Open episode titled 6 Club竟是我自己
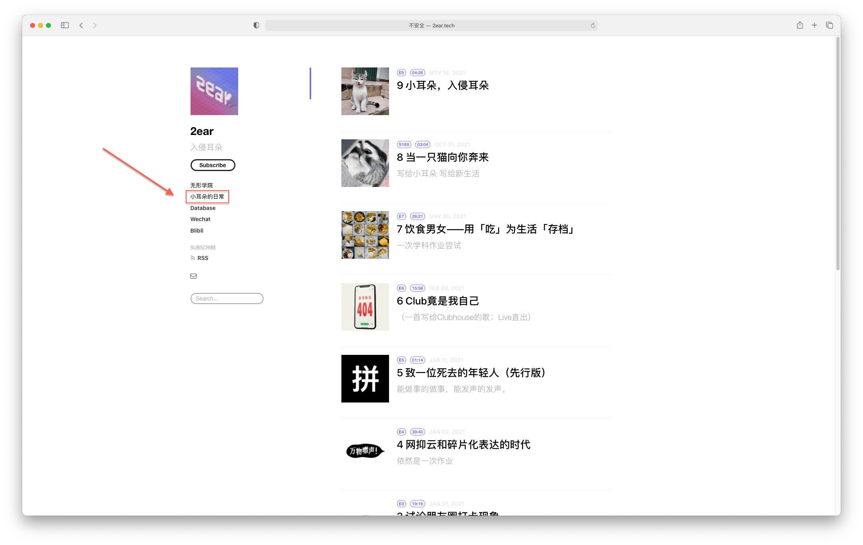This screenshot has height=545, width=863. [x=438, y=301]
